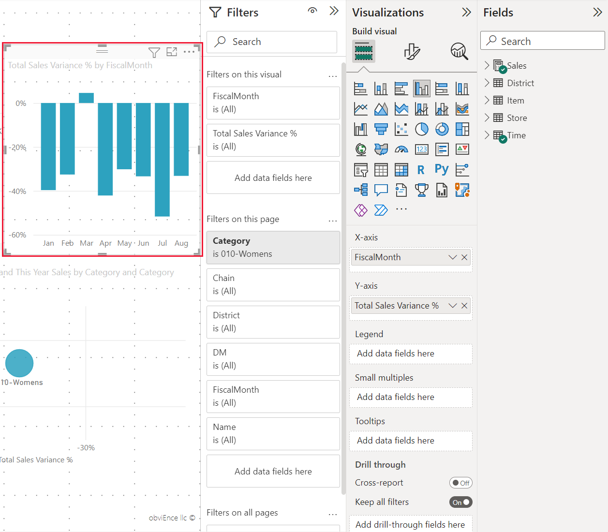Screen dimensions: 608x532
Task: Pick the Ribbon chart visual
Action: [462, 109]
